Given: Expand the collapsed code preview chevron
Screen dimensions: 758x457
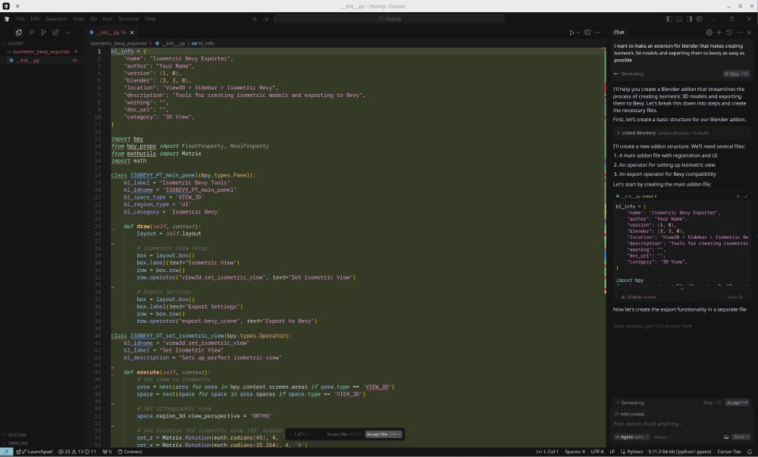Looking at the screenshot, I should [681, 289].
